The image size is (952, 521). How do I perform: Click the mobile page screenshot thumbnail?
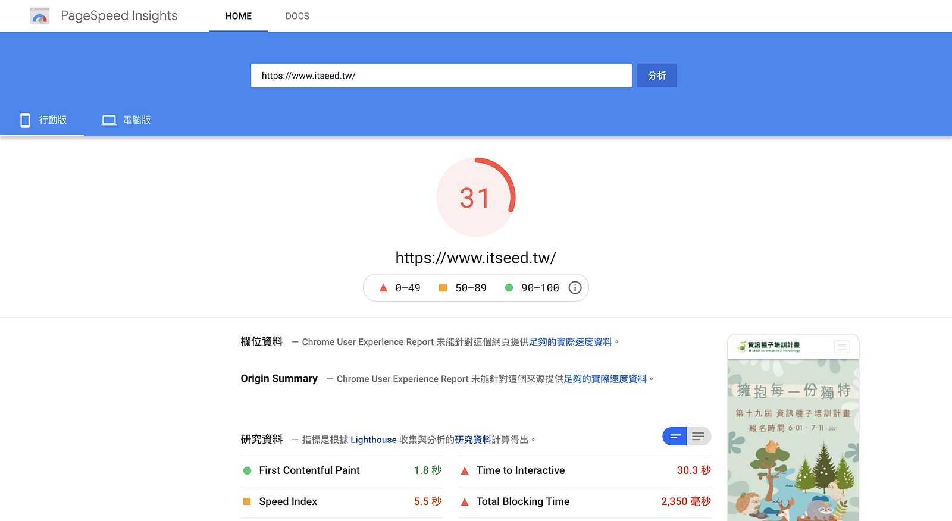[x=793, y=428]
